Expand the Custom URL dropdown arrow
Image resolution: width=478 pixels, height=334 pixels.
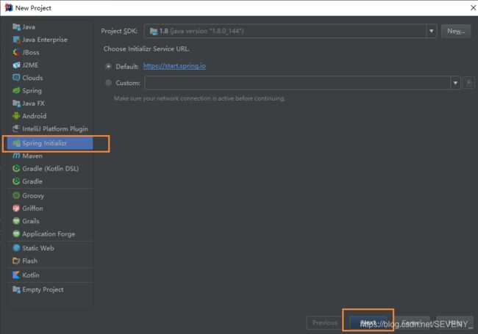tap(455, 83)
